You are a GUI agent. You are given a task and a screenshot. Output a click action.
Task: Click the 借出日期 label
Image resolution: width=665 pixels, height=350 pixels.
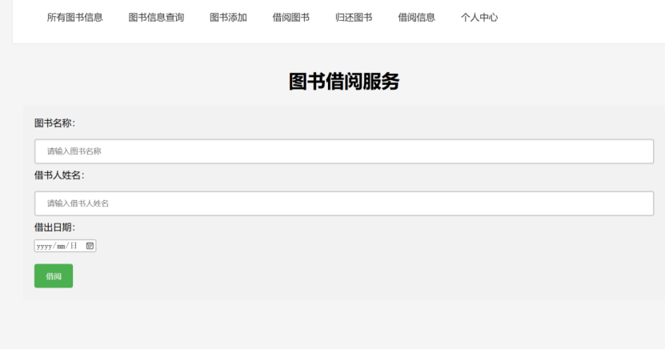click(x=54, y=227)
